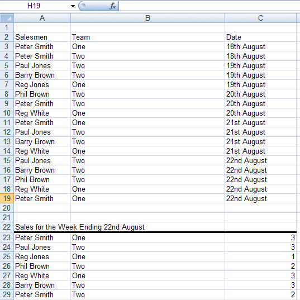The image size is (300, 300).
Task: Click '18th August' in row 3
Action: (x=260, y=46)
